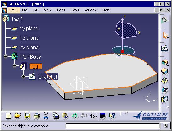Open the Tools menu
The image size is (172, 131).
(x=75, y=10)
